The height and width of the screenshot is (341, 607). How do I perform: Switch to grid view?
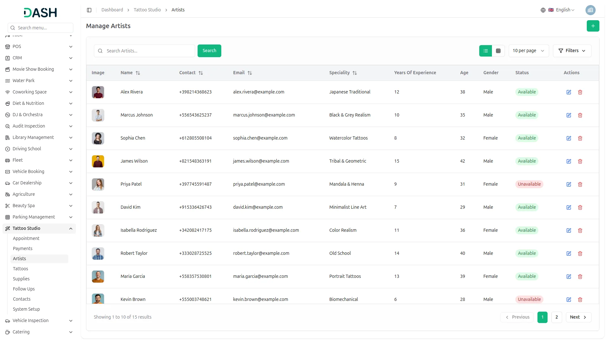tap(498, 51)
